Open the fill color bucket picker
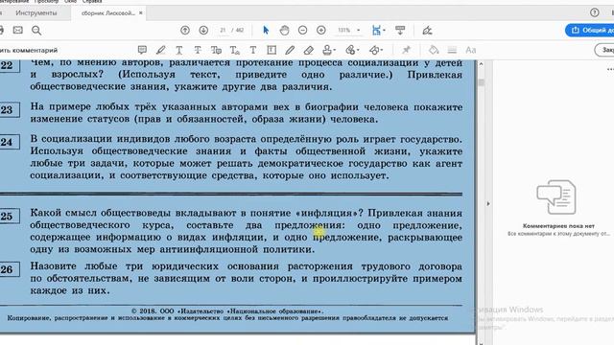 [434, 50]
